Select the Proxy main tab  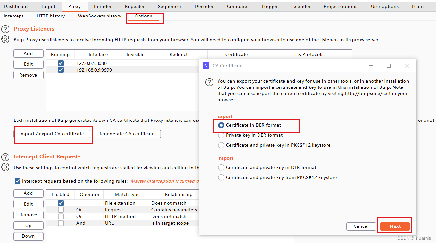pos(74,6)
